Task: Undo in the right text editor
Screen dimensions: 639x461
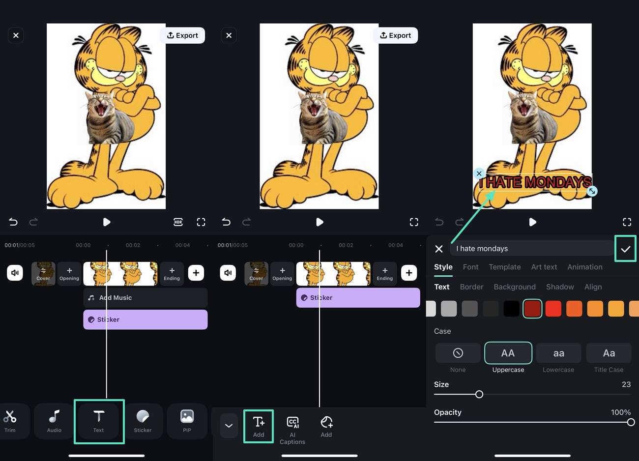Action: tap(439, 222)
